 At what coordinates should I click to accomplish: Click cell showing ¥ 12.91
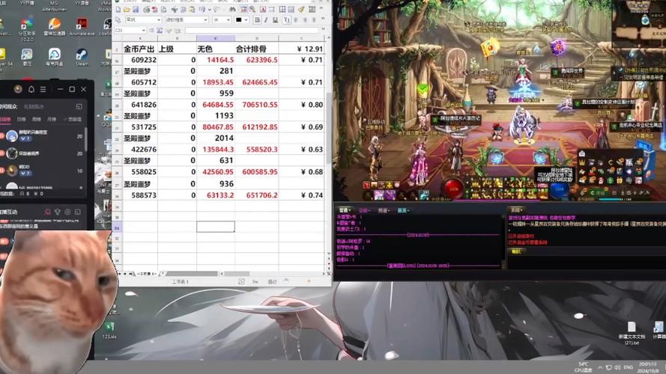pos(302,49)
